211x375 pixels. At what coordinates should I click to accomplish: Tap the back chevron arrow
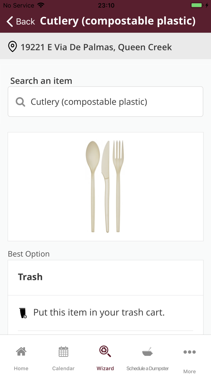[10, 21]
